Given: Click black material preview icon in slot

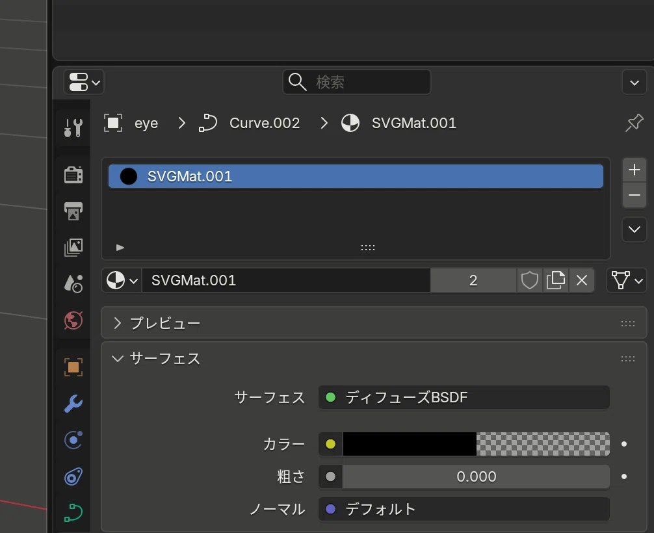Looking at the screenshot, I should click(129, 176).
